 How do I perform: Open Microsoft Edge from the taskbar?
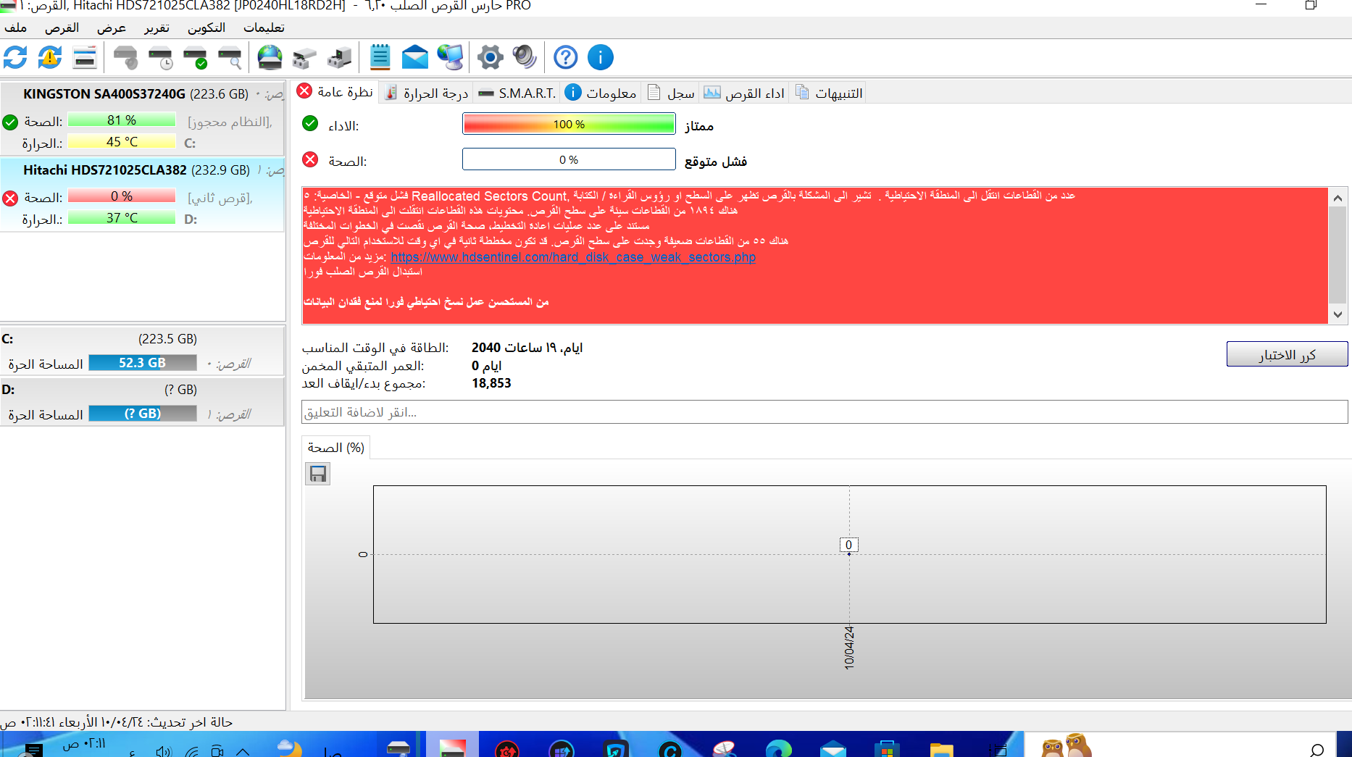pos(779,748)
